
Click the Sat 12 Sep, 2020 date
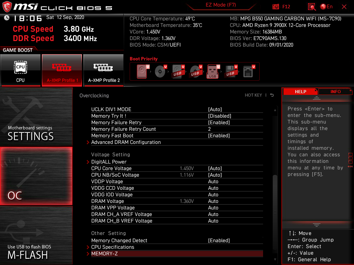click(x=65, y=17)
